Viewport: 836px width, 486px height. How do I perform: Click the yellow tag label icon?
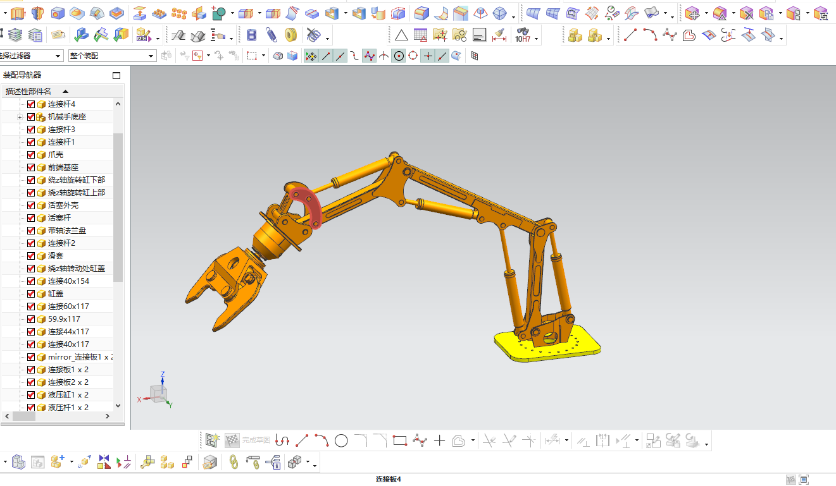[58, 35]
